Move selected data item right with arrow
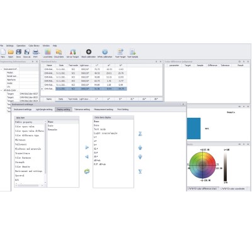The image size is (252, 252). pyautogui.click(x=87, y=147)
